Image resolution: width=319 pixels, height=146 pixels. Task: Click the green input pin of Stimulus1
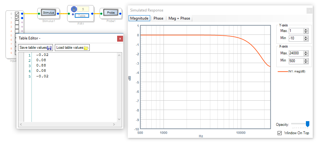tap(39, 14)
